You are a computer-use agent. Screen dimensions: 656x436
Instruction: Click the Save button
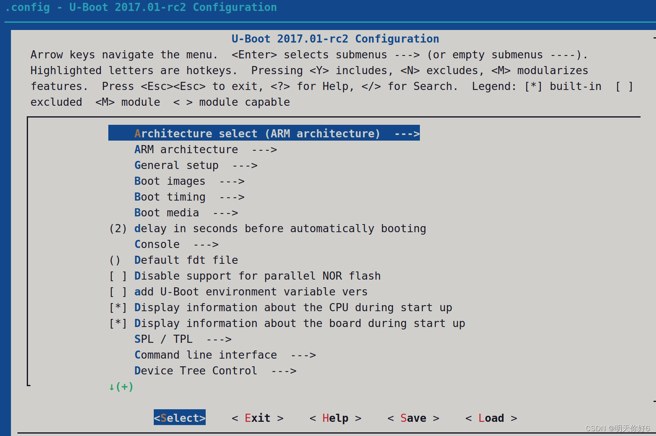413,418
